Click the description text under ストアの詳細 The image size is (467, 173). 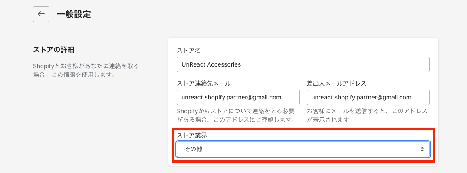86,70
